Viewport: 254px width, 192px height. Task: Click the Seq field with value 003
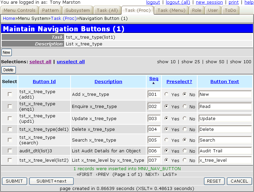[x=154, y=119]
